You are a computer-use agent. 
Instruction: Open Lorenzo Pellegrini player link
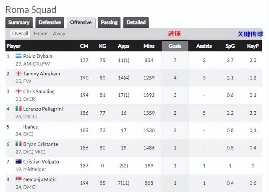click(x=43, y=109)
